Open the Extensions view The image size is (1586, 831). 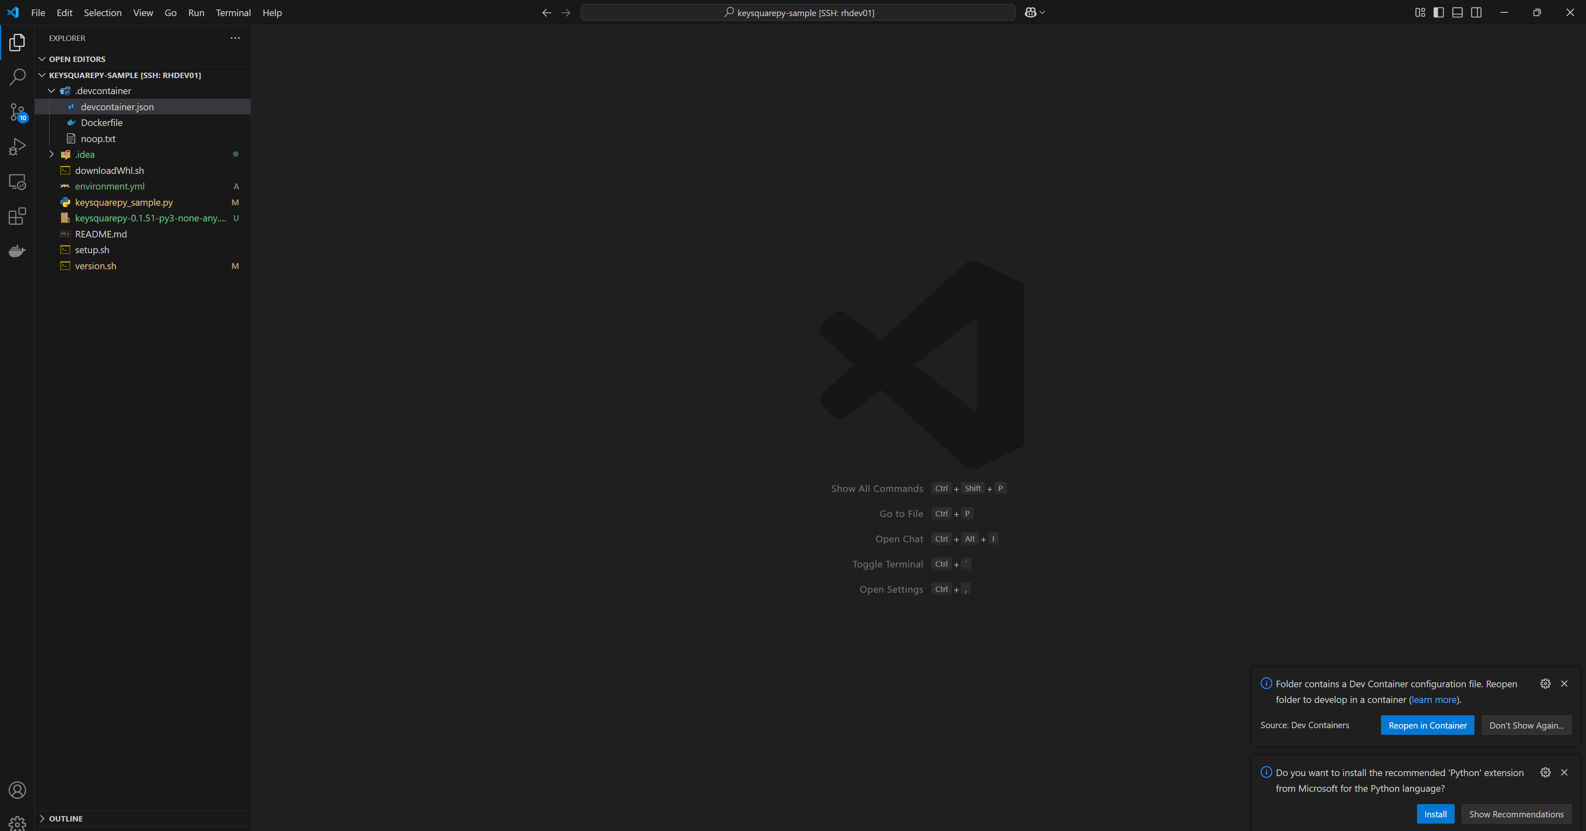tap(17, 216)
